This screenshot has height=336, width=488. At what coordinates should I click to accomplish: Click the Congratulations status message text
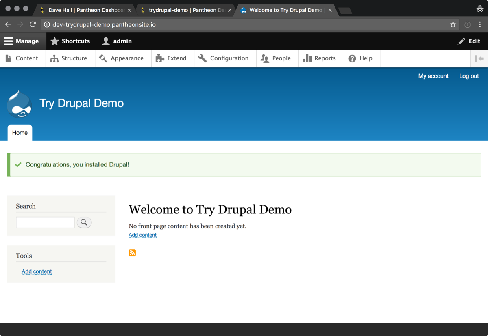[77, 165]
